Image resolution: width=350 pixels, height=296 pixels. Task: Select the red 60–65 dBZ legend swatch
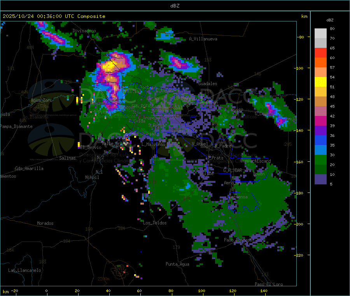pyautogui.click(x=320, y=53)
